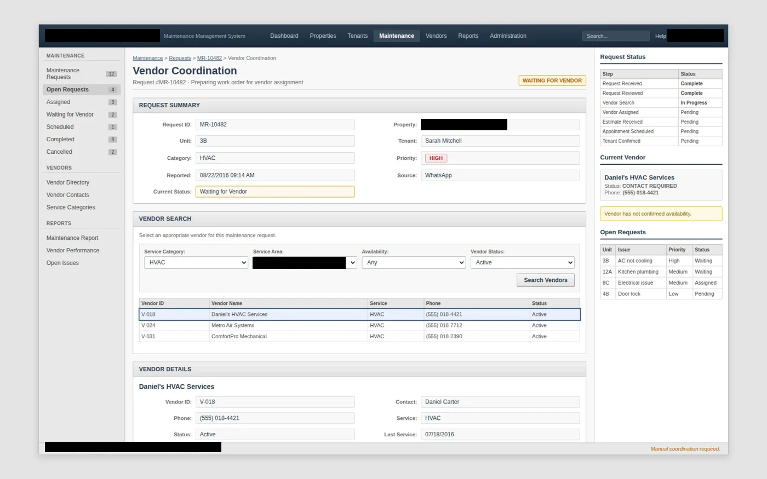Open the Completed sidebar item
The width and height of the screenshot is (767, 479).
(81, 140)
